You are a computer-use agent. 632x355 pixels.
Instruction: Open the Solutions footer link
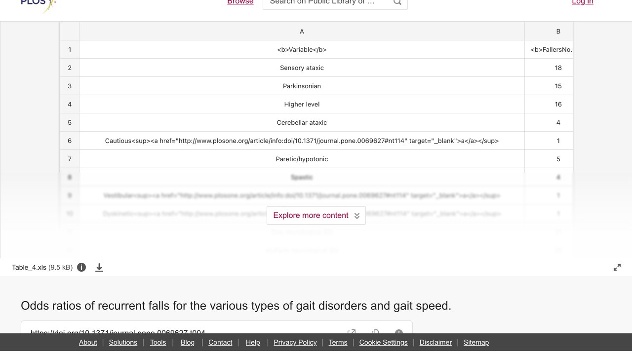[123, 342]
